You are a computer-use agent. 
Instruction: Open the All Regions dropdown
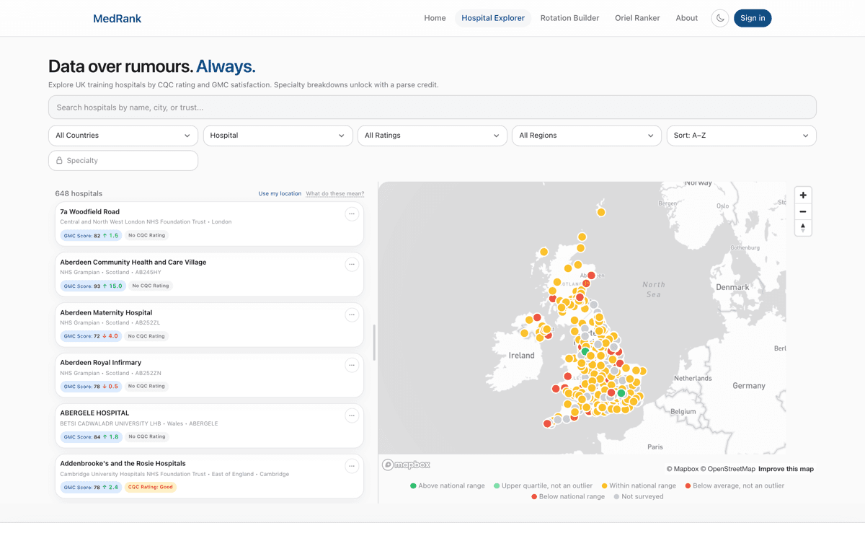587,136
